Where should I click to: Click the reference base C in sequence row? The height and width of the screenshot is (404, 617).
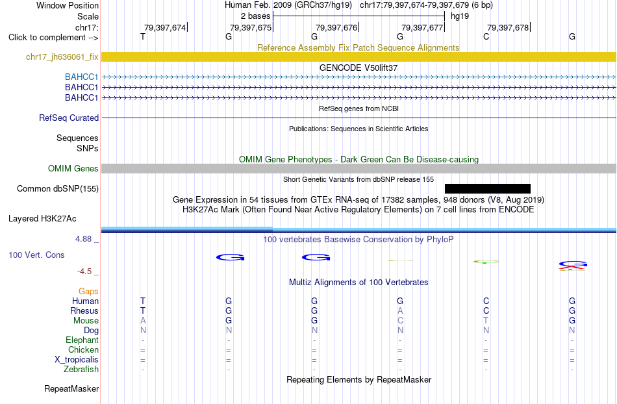(x=486, y=36)
